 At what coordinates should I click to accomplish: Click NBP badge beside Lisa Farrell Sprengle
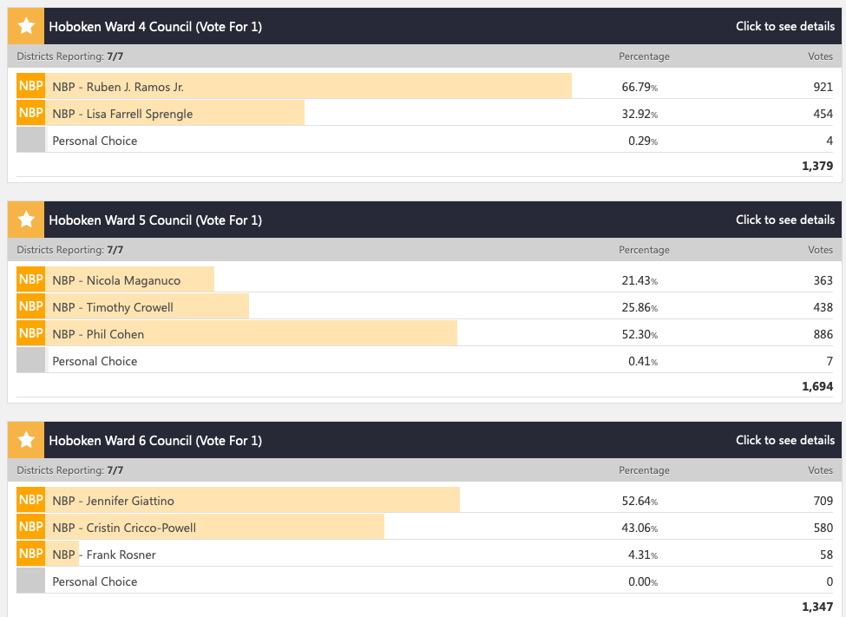[30, 113]
